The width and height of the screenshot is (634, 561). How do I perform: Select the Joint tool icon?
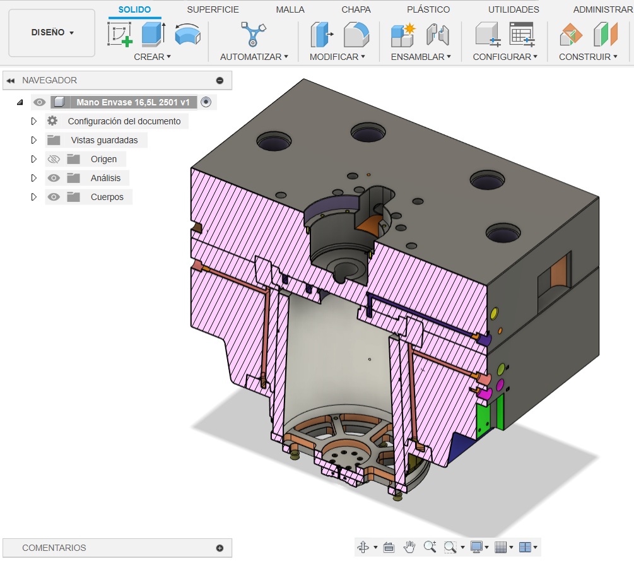pyautogui.click(x=437, y=34)
